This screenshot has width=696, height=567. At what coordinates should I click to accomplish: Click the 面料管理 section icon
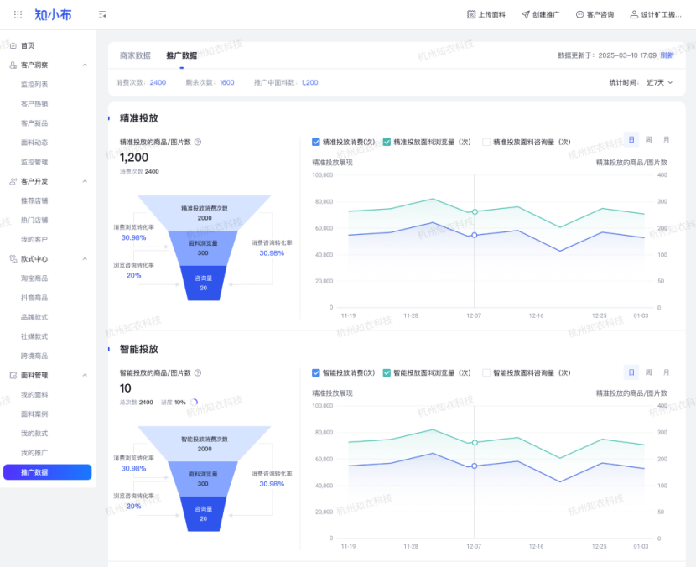pyautogui.click(x=13, y=375)
